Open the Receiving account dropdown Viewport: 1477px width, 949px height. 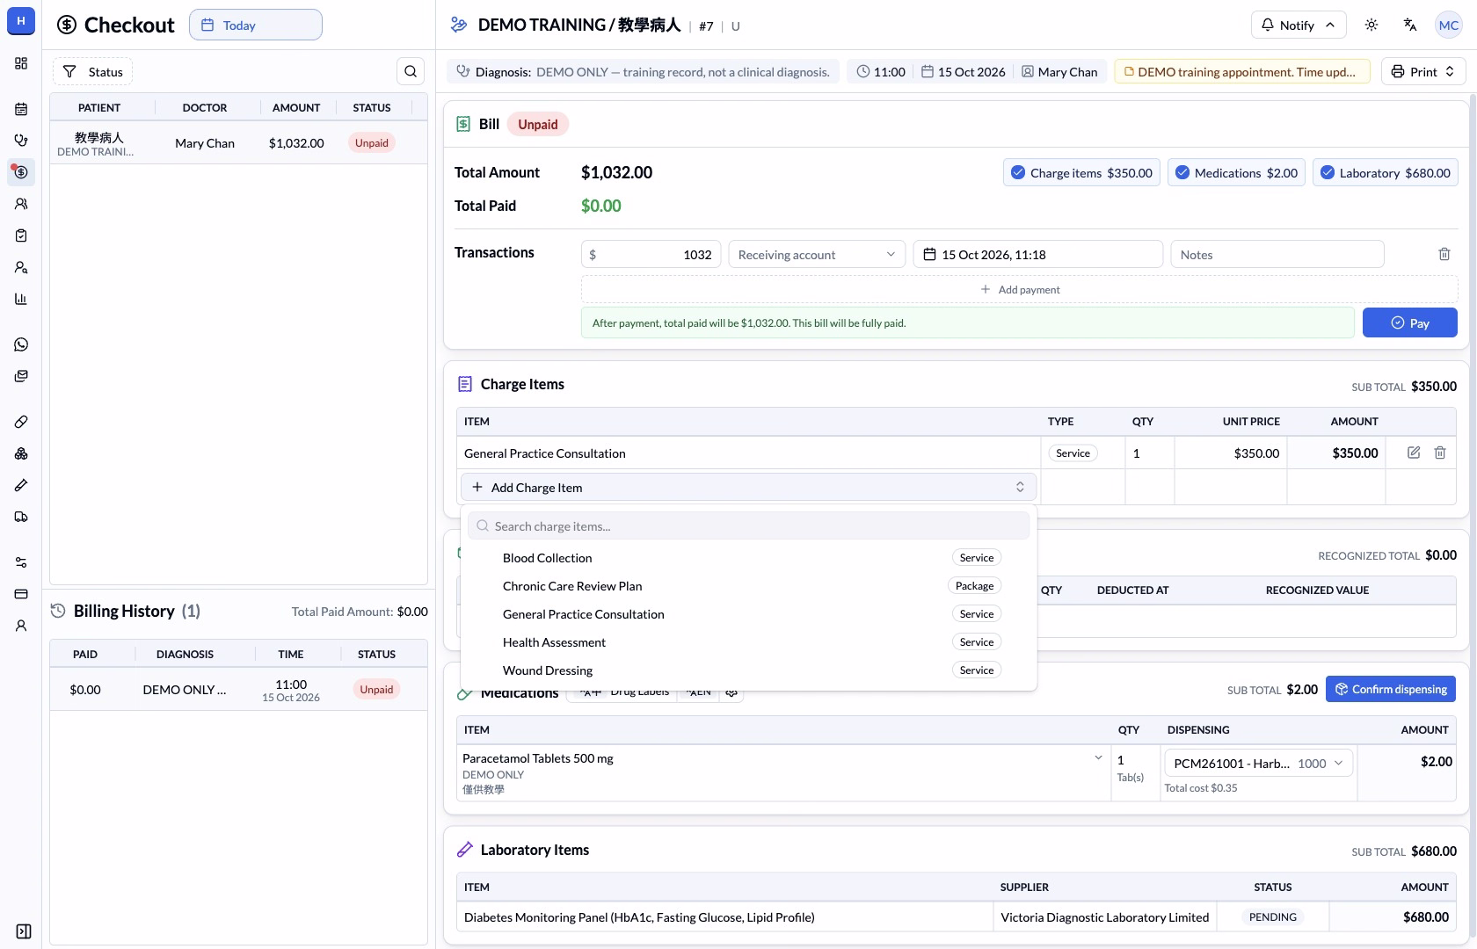pyautogui.click(x=817, y=254)
